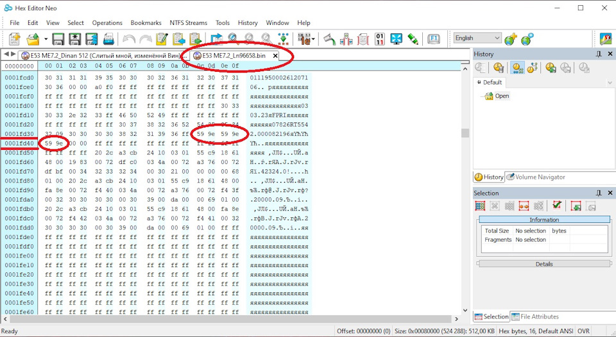Click the Save Selection icon with green arrow

coord(576,206)
